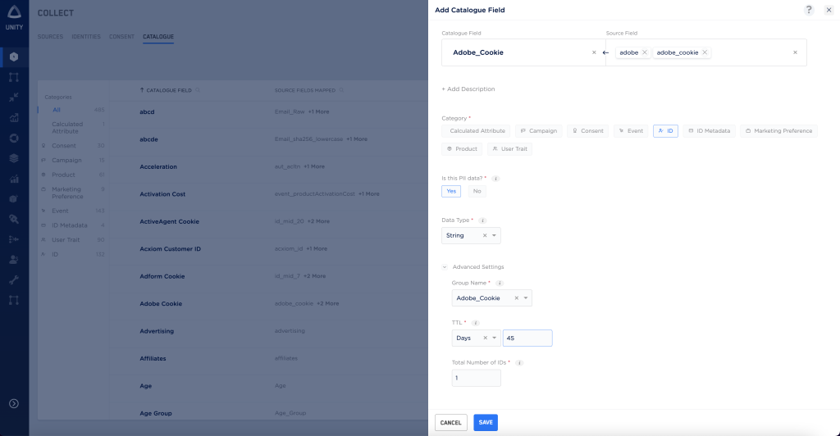The height and width of the screenshot is (436, 840).
Task: Open the Group Name dropdown arrow
Action: pos(525,298)
